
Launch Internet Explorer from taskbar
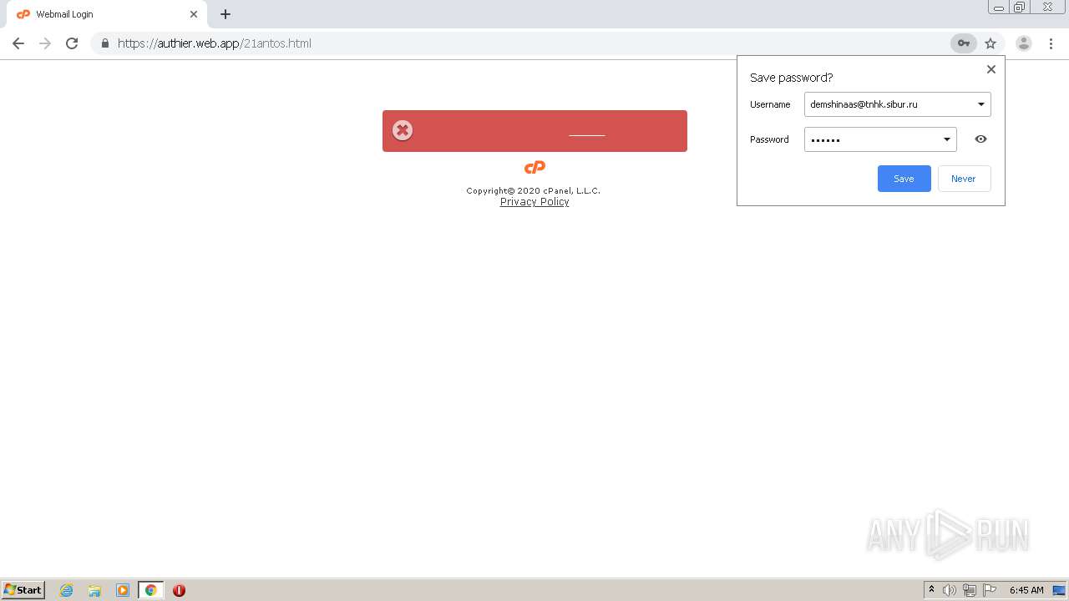(67, 590)
